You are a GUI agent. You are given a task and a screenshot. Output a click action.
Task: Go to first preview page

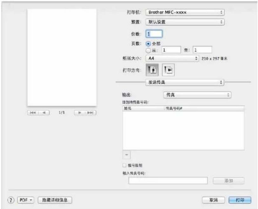[x=33, y=113]
